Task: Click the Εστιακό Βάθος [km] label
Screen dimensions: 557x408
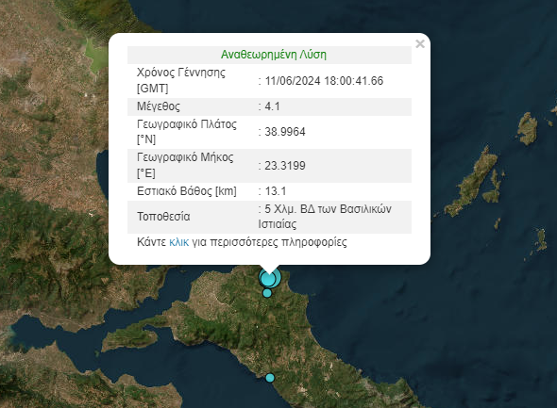Action: click(187, 191)
